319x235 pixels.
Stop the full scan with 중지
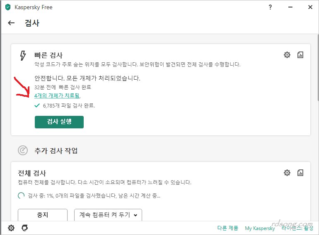point(43,215)
